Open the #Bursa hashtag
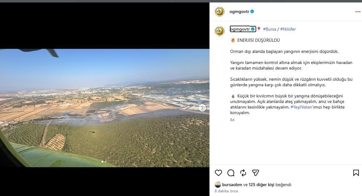Screen dimensions: 362x196 [x=269, y=29]
